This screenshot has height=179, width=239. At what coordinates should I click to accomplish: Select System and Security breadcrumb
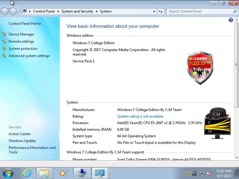click(77, 11)
